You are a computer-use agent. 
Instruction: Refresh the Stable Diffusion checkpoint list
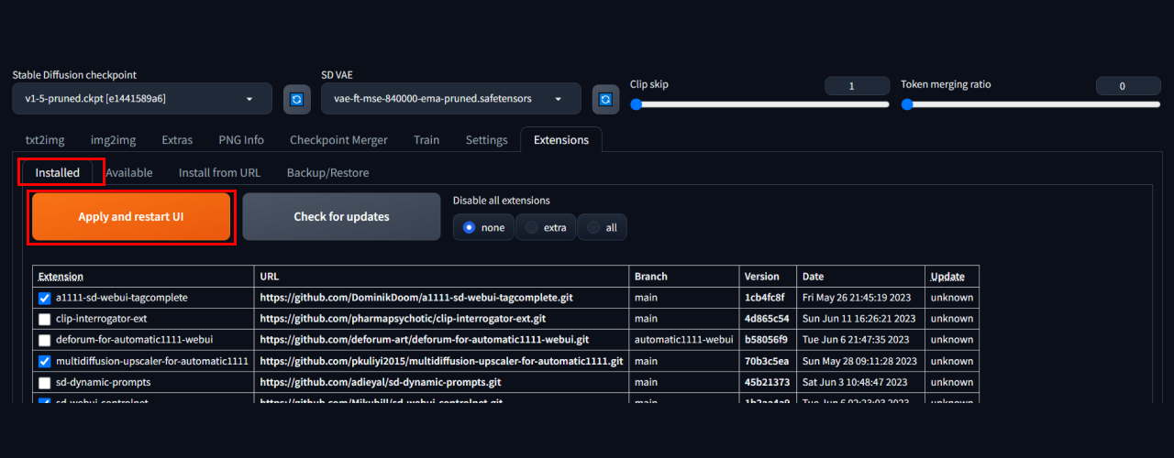coord(296,99)
